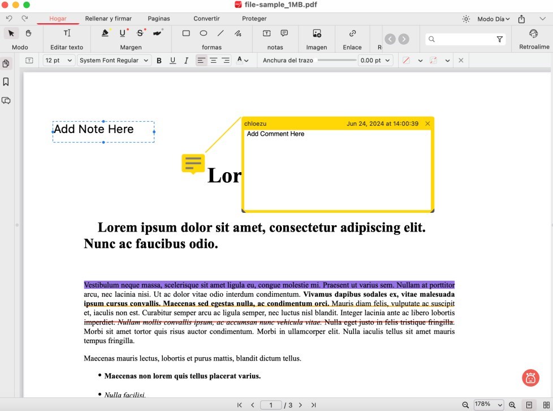Viewport: 553px width, 411px height.
Task: Select the line drawing tool in formas
Action: point(221,33)
